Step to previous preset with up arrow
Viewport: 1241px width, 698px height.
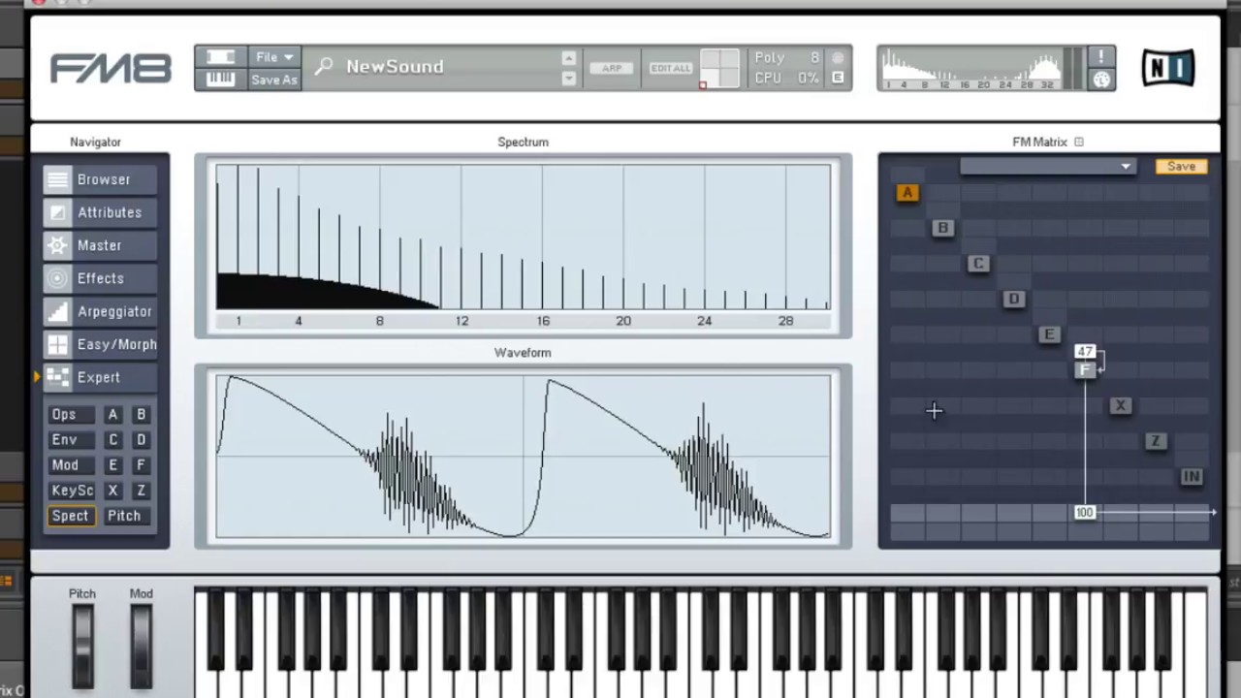pos(569,57)
